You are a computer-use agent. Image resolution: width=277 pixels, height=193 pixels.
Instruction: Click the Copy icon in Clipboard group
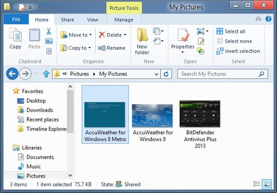click(x=15, y=35)
